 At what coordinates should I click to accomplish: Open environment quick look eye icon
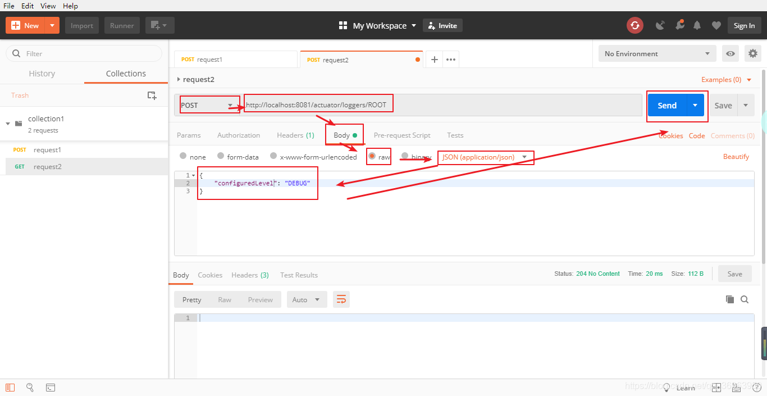click(x=731, y=54)
